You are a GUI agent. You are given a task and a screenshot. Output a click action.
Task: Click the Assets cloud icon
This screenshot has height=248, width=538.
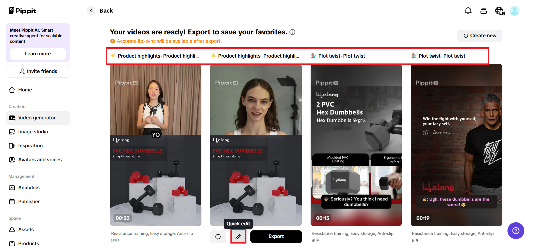(x=12, y=230)
